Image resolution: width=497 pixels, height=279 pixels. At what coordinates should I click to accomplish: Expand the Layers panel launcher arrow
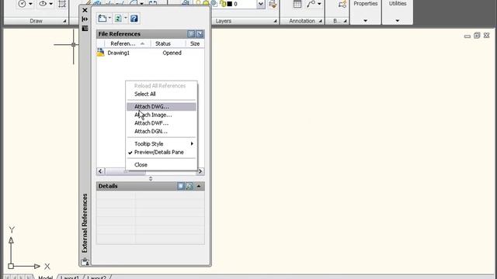(275, 21)
